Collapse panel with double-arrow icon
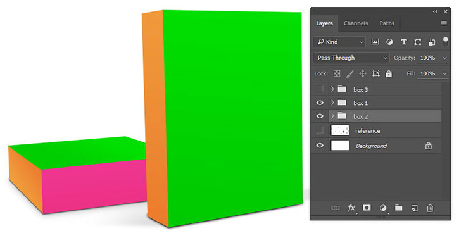 [435, 11]
